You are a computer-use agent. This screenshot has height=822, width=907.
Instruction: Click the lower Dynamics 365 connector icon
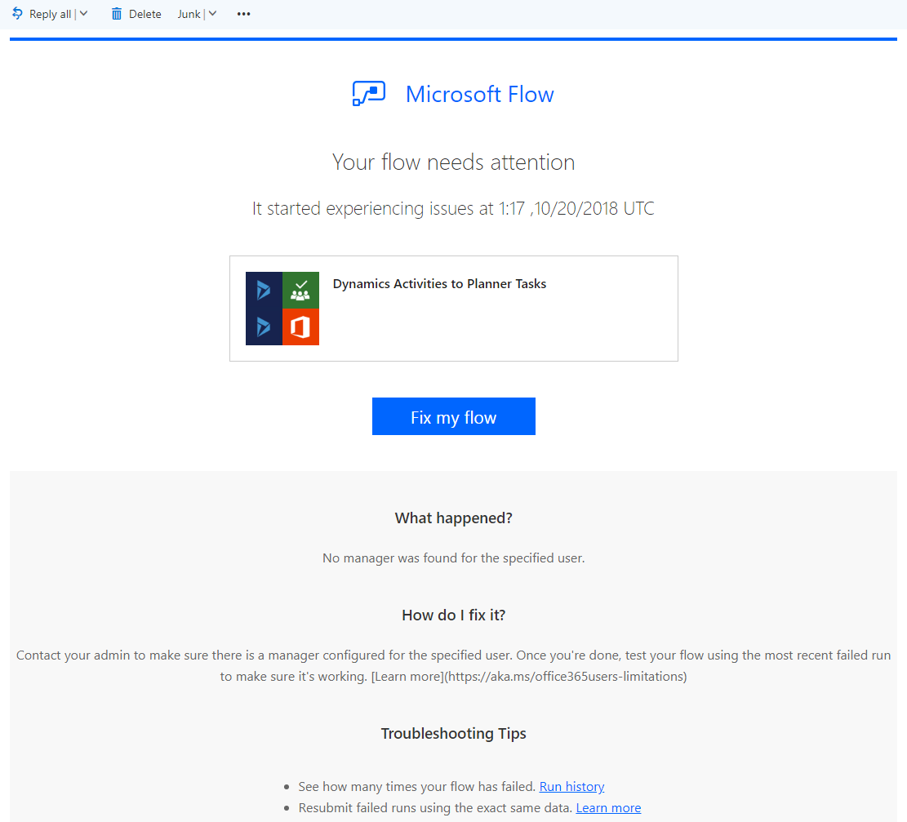click(263, 327)
